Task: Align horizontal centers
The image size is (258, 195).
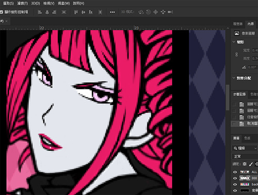Action: click(x=47, y=12)
